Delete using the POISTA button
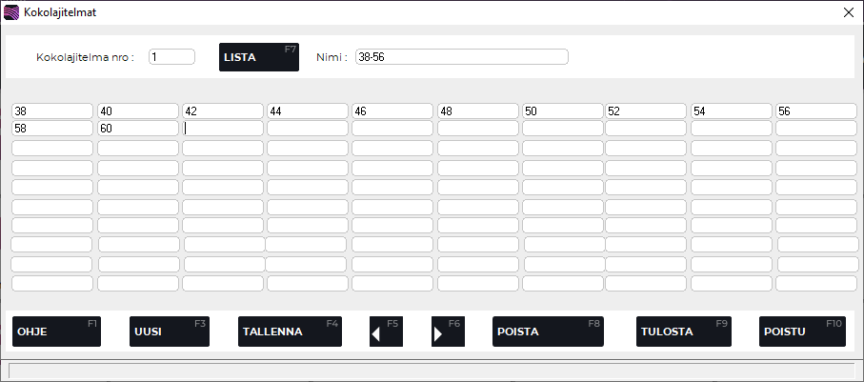The height and width of the screenshot is (382, 864). (x=548, y=332)
